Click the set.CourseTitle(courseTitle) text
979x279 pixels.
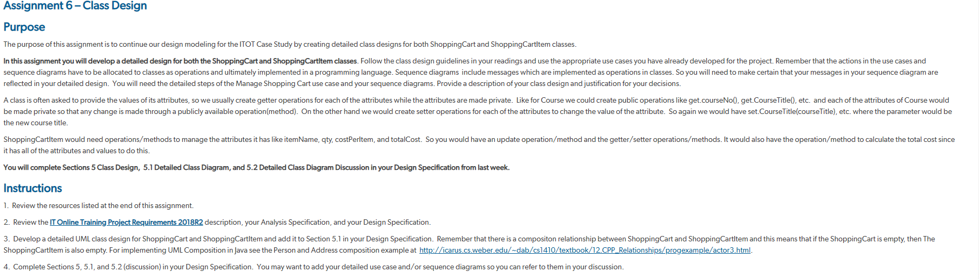coord(791,111)
